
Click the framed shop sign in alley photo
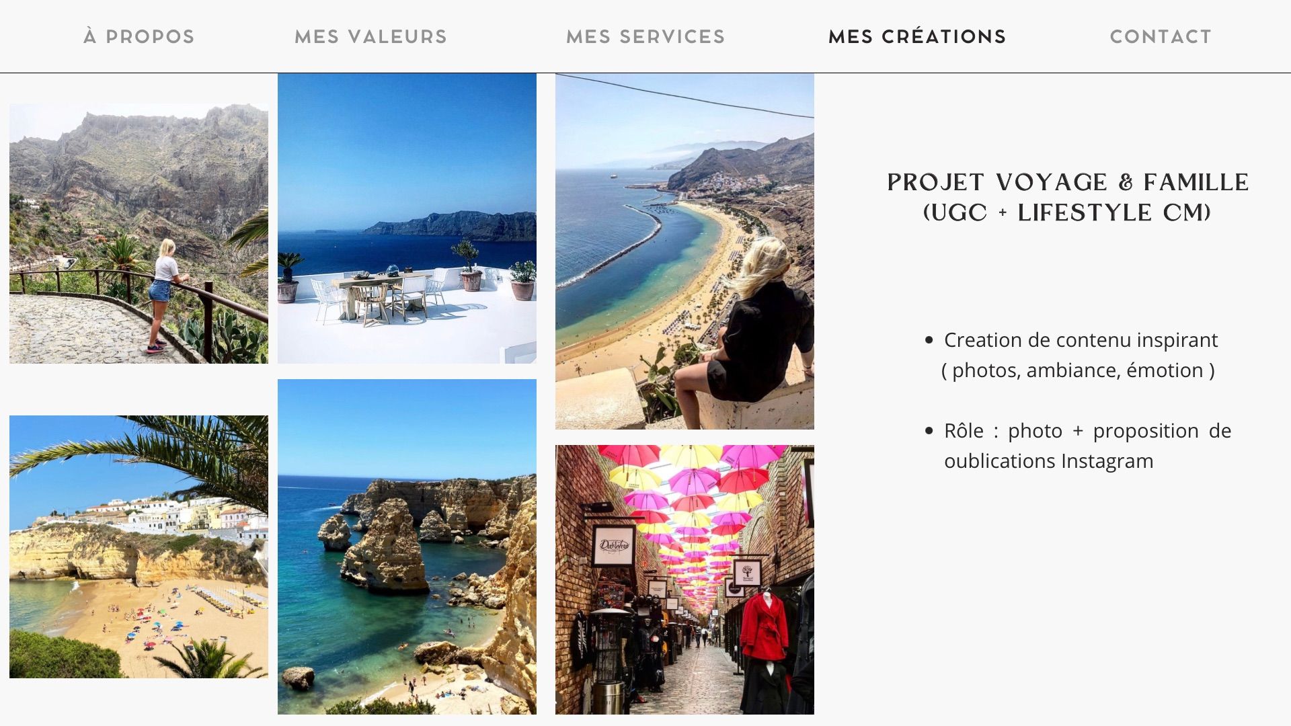tap(613, 544)
